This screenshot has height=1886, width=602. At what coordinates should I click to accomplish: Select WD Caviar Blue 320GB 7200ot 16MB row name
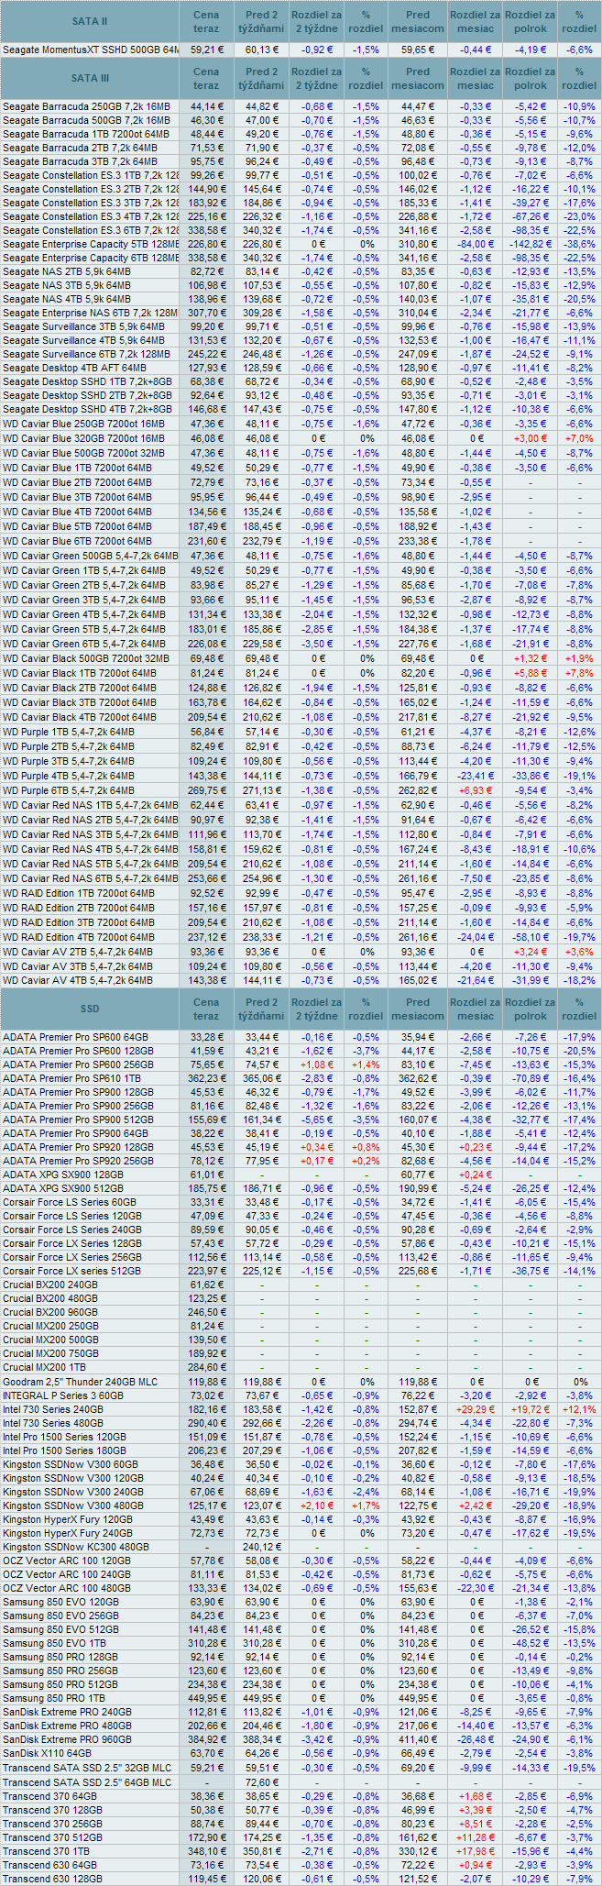pyautogui.click(x=84, y=438)
